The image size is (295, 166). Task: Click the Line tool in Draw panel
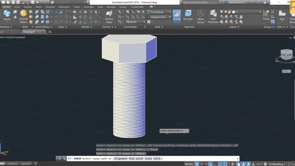(61, 17)
